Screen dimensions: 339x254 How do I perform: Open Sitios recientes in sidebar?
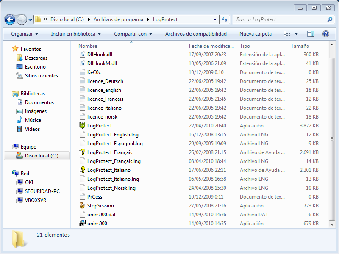37,76
